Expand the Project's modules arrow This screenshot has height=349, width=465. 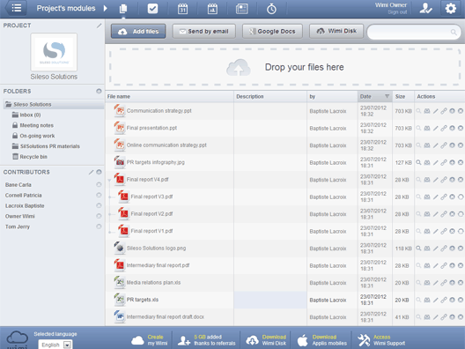click(x=106, y=8)
